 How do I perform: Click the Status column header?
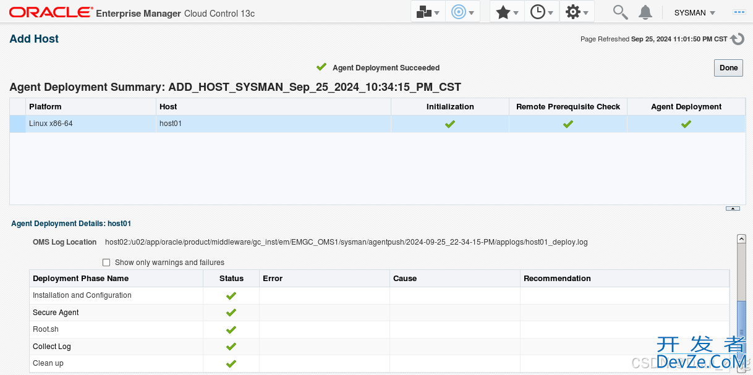tap(231, 279)
